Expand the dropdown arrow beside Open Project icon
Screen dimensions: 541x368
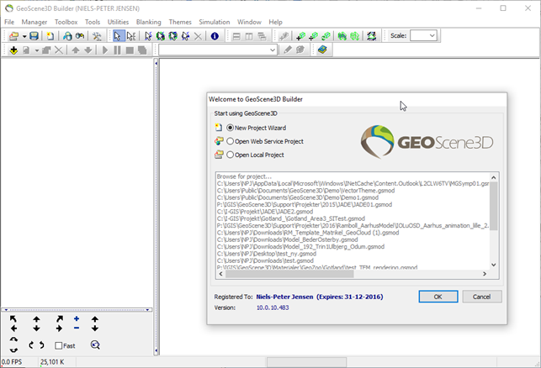tap(24, 36)
